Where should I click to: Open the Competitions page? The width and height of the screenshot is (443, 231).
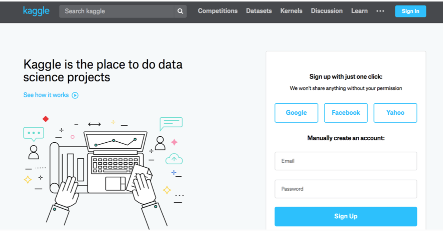point(217,11)
